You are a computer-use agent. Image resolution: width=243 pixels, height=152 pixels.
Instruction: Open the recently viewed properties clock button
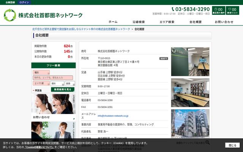point(219,11)
